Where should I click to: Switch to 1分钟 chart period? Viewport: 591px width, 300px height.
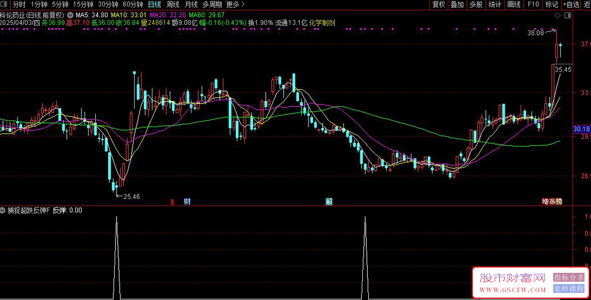[39, 5]
